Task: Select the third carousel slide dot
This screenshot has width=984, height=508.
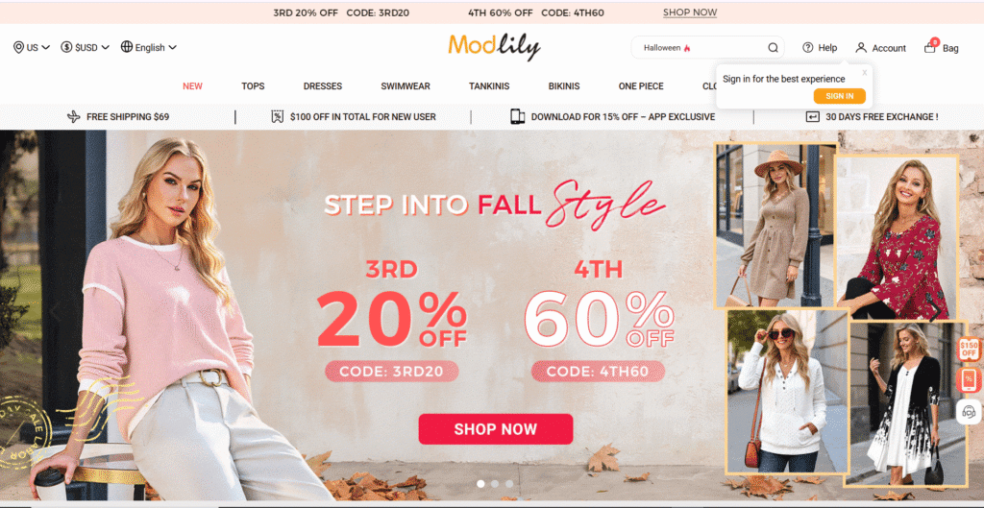Action: 509,484
